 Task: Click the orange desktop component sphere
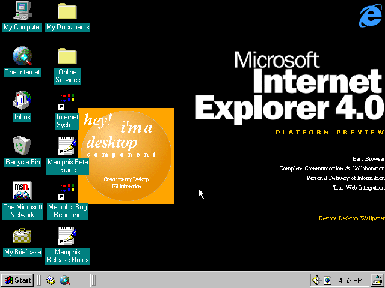point(126,156)
